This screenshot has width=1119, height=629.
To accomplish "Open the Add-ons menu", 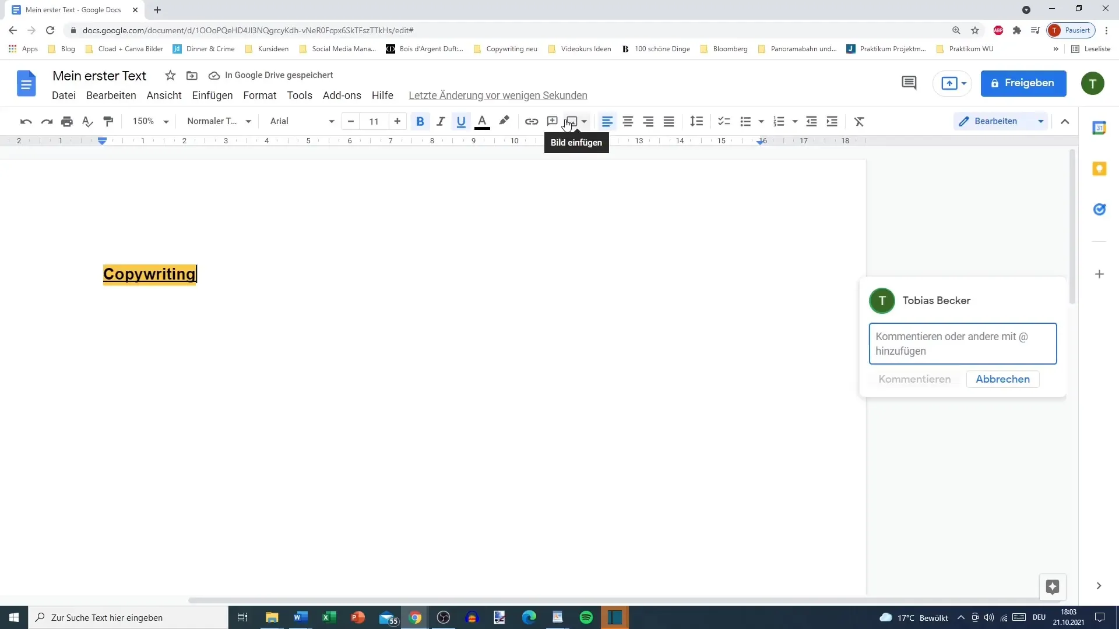I will [x=342, y=96].
